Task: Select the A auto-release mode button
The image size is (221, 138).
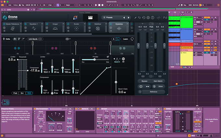Action: [x=113, y=39]
